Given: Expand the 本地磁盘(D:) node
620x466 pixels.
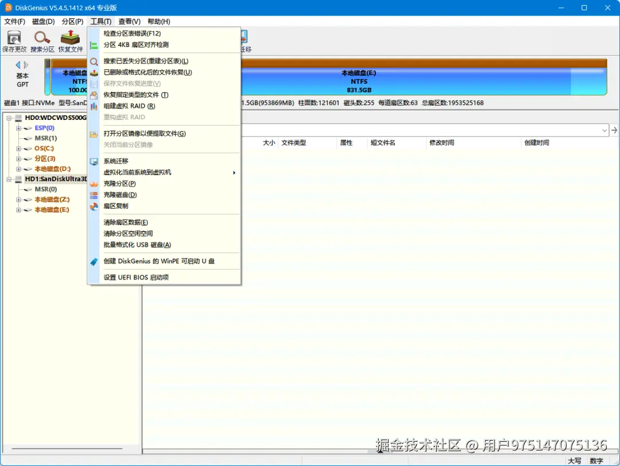Looking at the screenshot, I should tap(18, 169).
